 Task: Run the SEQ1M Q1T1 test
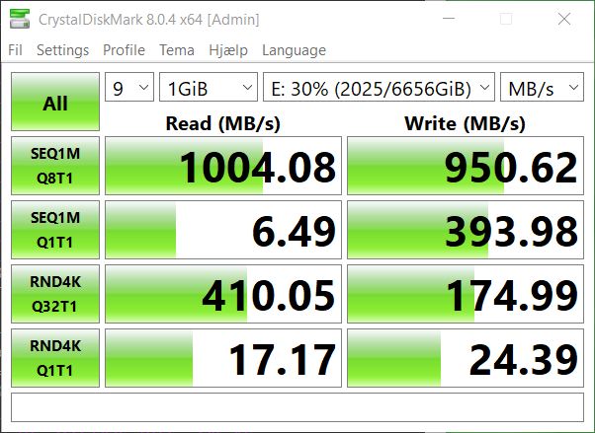point(55,230)
